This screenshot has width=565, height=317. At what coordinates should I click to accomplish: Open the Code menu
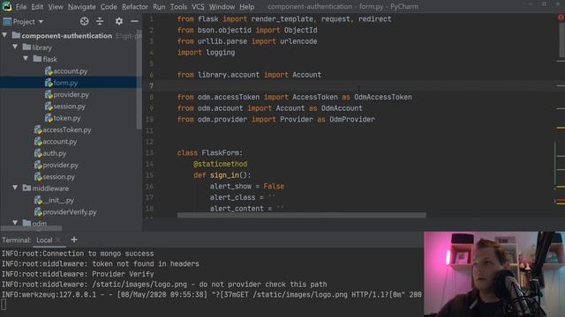[109, 7]
